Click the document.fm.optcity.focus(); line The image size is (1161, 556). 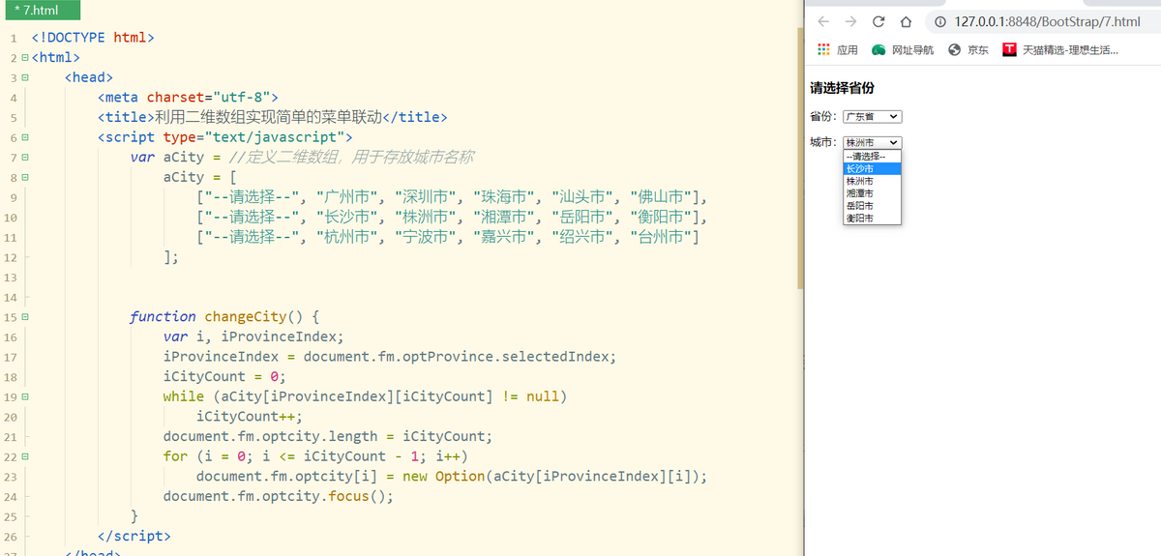click(279, 496)
